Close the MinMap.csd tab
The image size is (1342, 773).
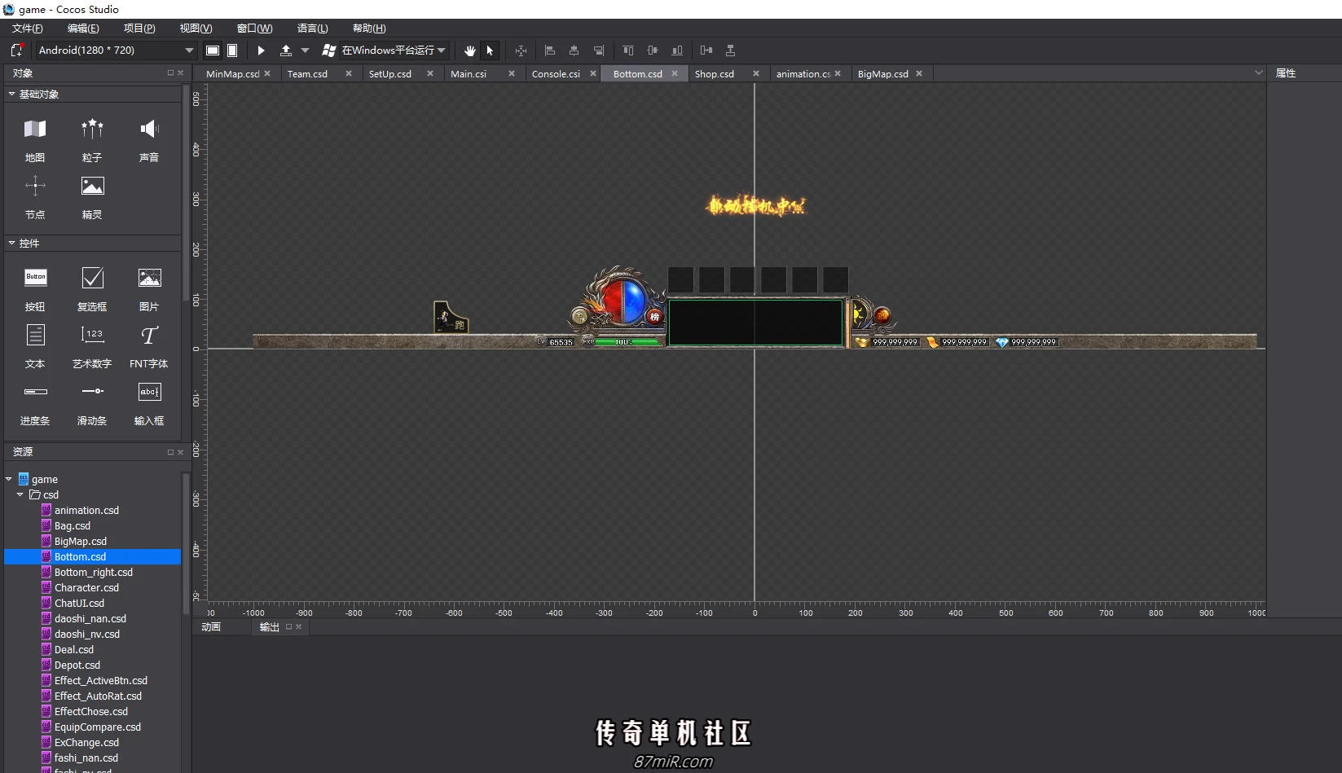(267, 73)
